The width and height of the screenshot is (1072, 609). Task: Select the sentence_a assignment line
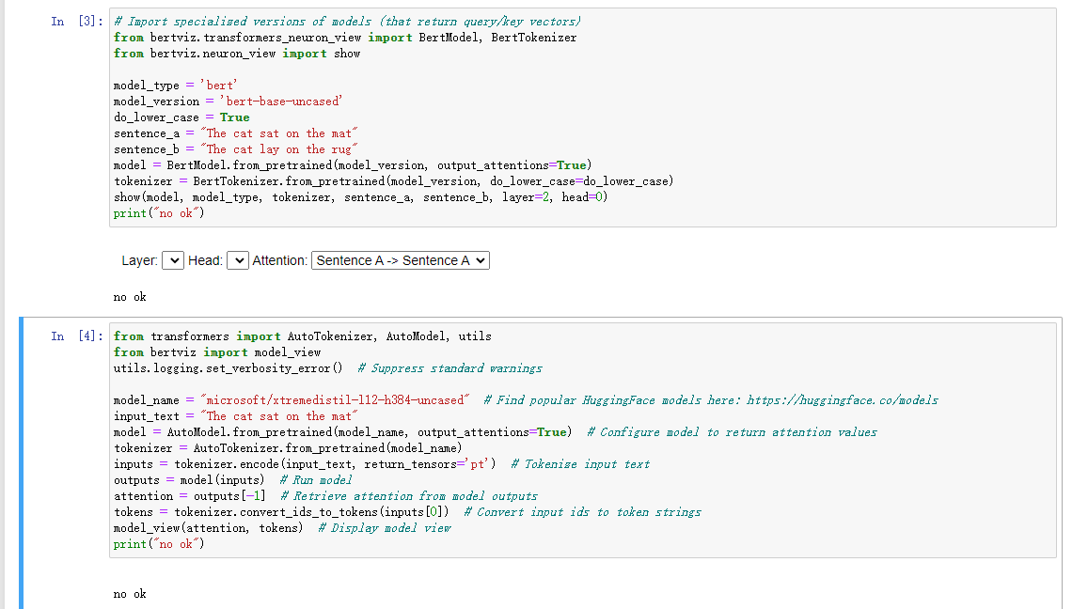click(x=235, y=133)
